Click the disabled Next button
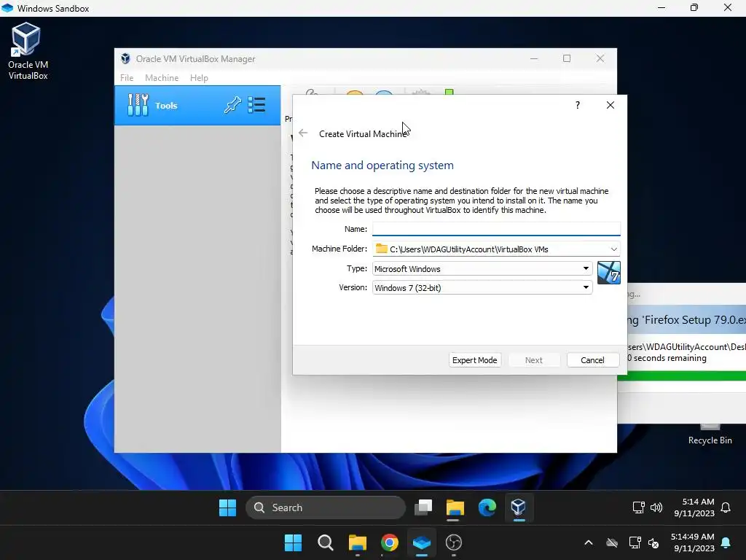The height and width of the screenshot is (560, 746). [533, 360]
